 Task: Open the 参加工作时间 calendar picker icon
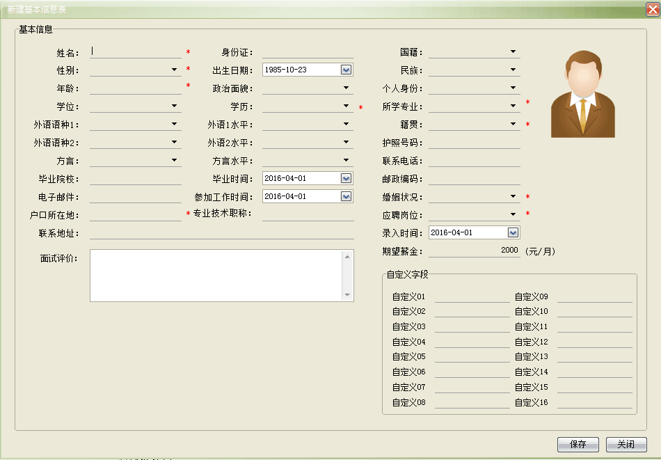tap(346, 196)
